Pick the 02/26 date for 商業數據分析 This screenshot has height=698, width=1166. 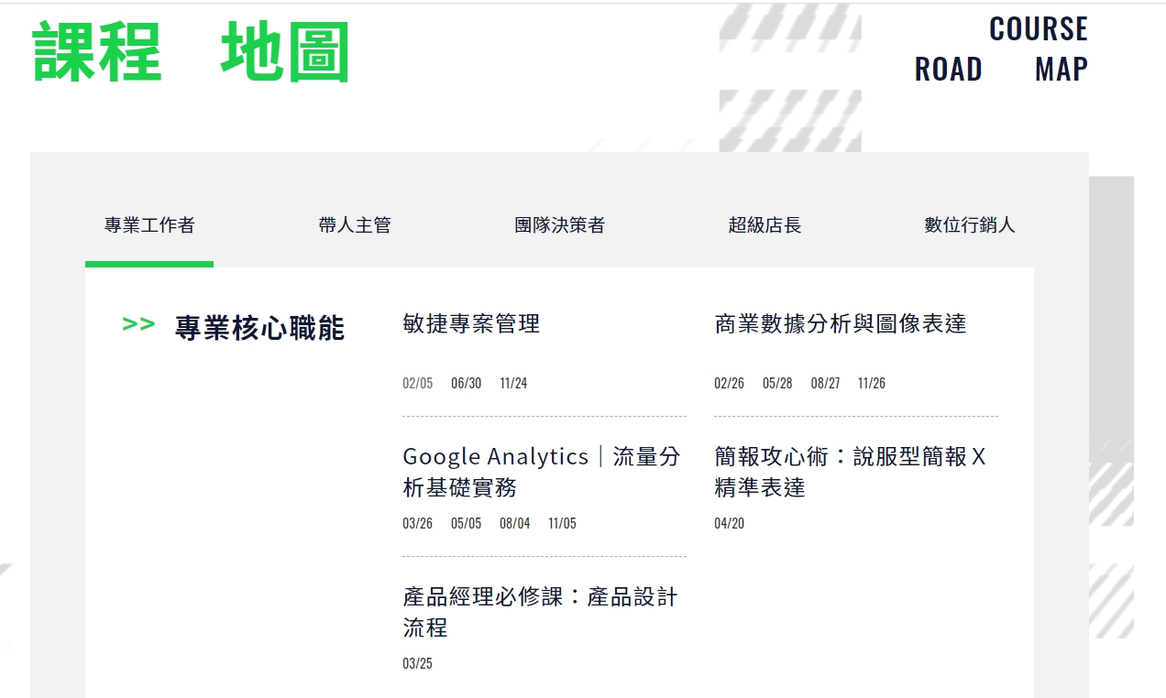pyautogui.click(x=729, y=383)
